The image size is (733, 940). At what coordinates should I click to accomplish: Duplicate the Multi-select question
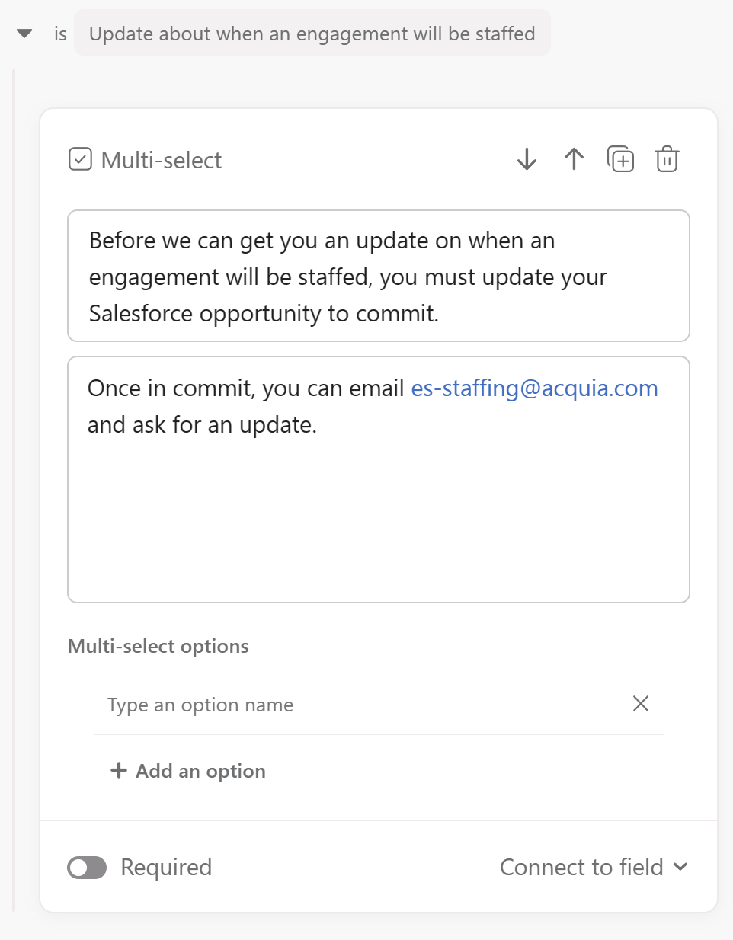click(620, 159)
